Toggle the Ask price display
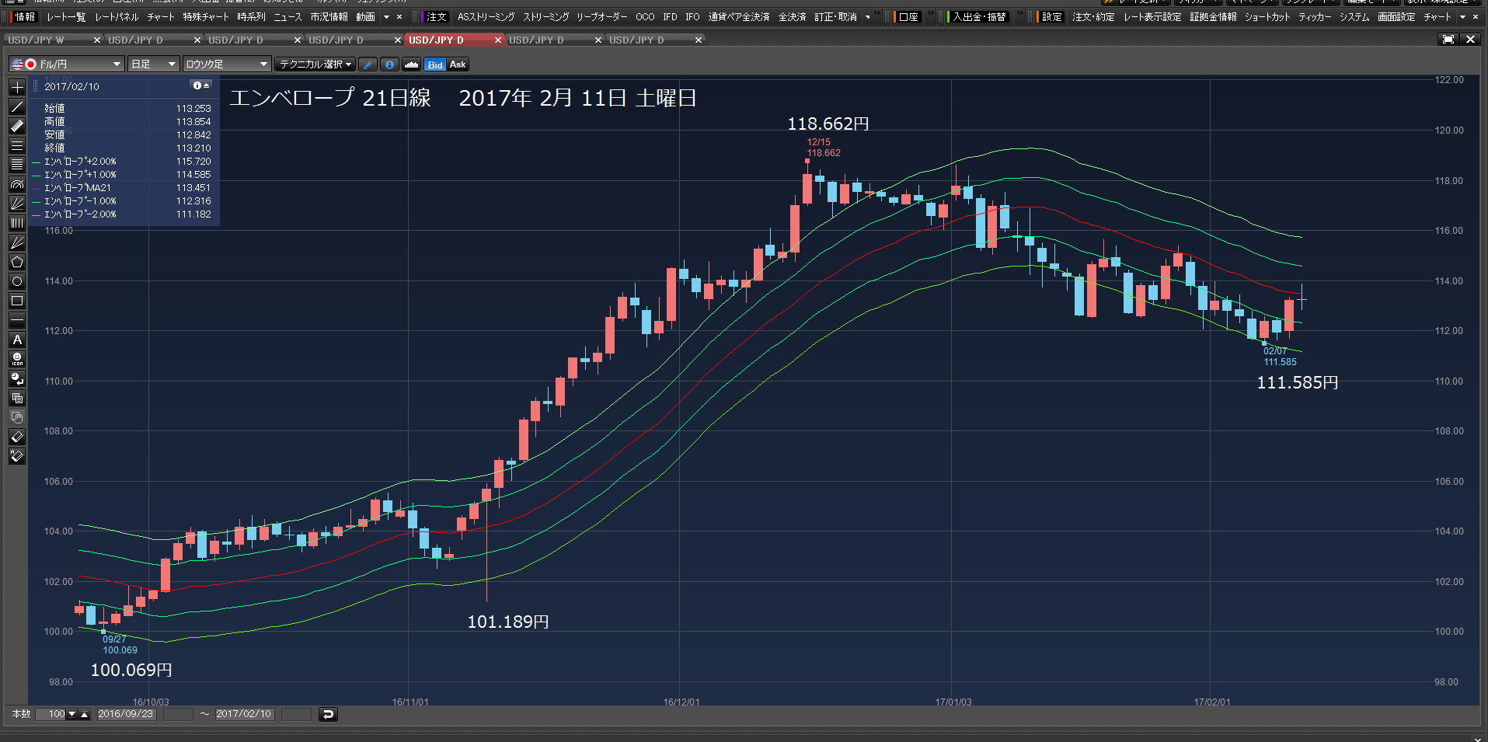 458,64
